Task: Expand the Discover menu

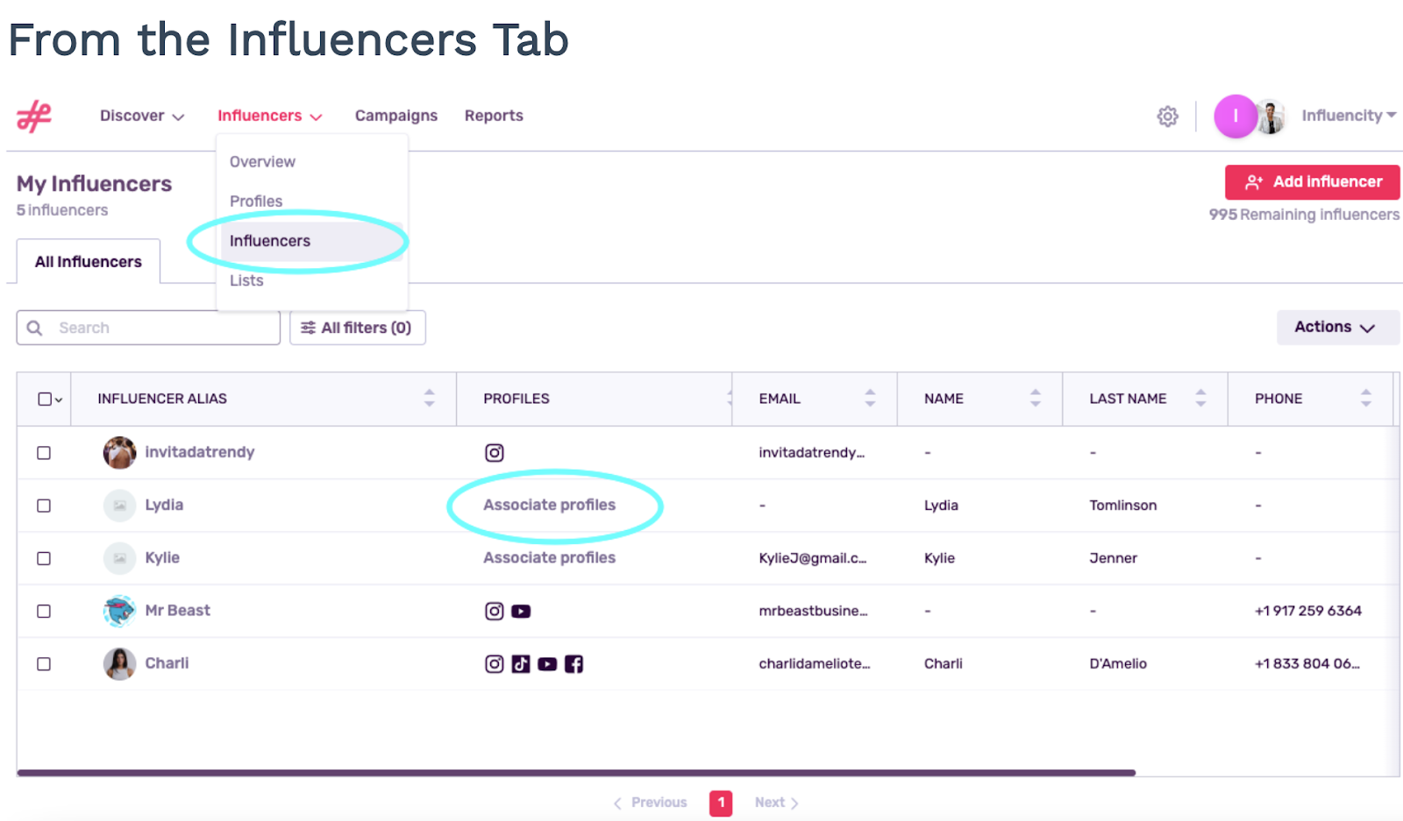Action: tap(142, 116)
